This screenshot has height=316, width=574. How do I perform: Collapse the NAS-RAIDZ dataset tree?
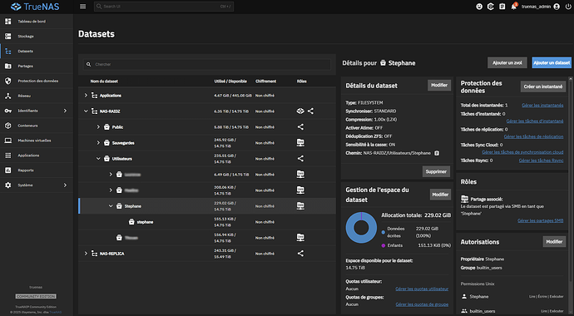(86, 111)
